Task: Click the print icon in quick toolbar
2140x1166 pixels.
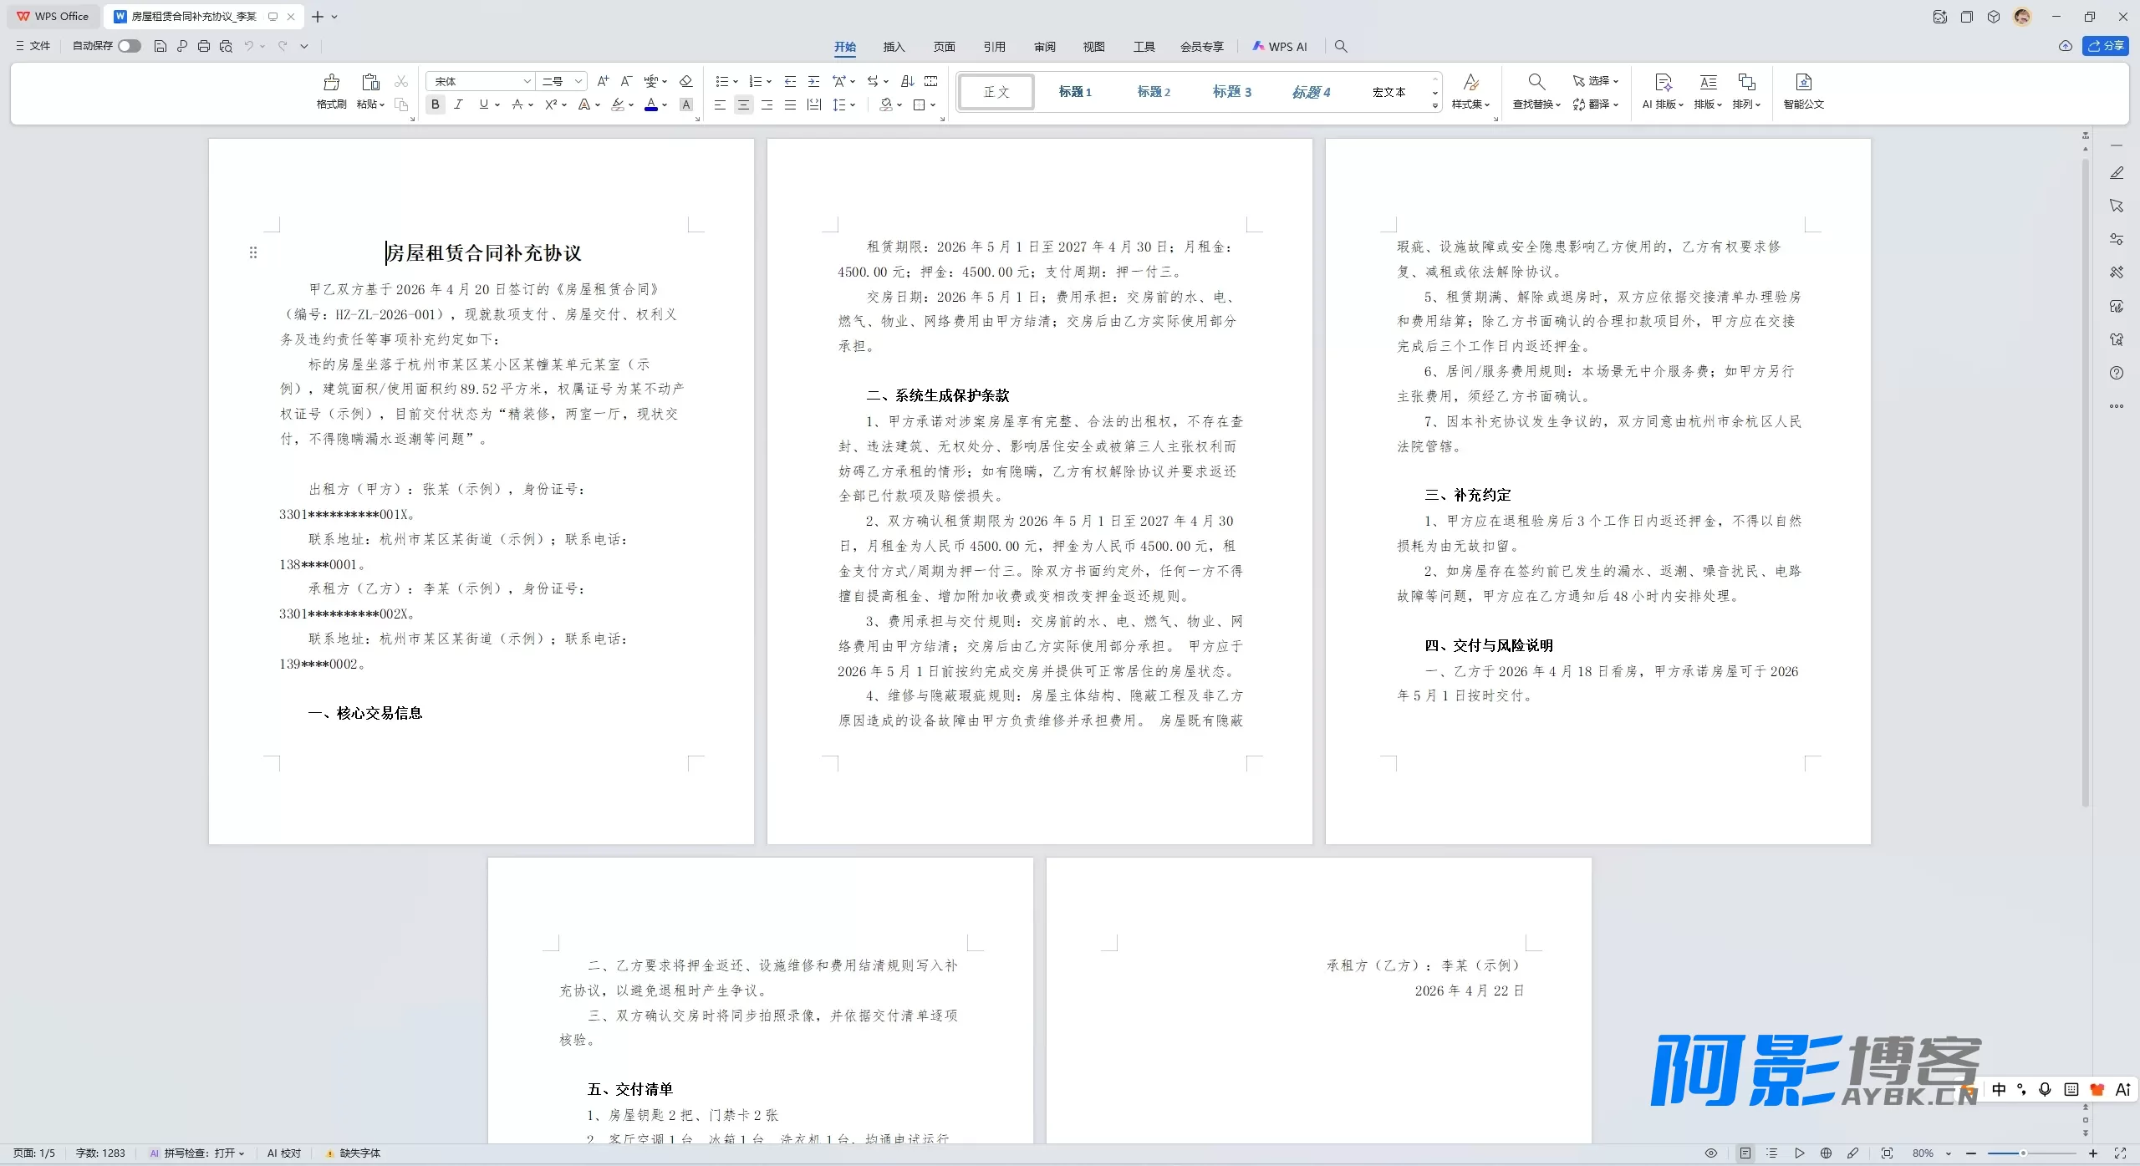Action: pyautogui.click(x=204, y=46)
